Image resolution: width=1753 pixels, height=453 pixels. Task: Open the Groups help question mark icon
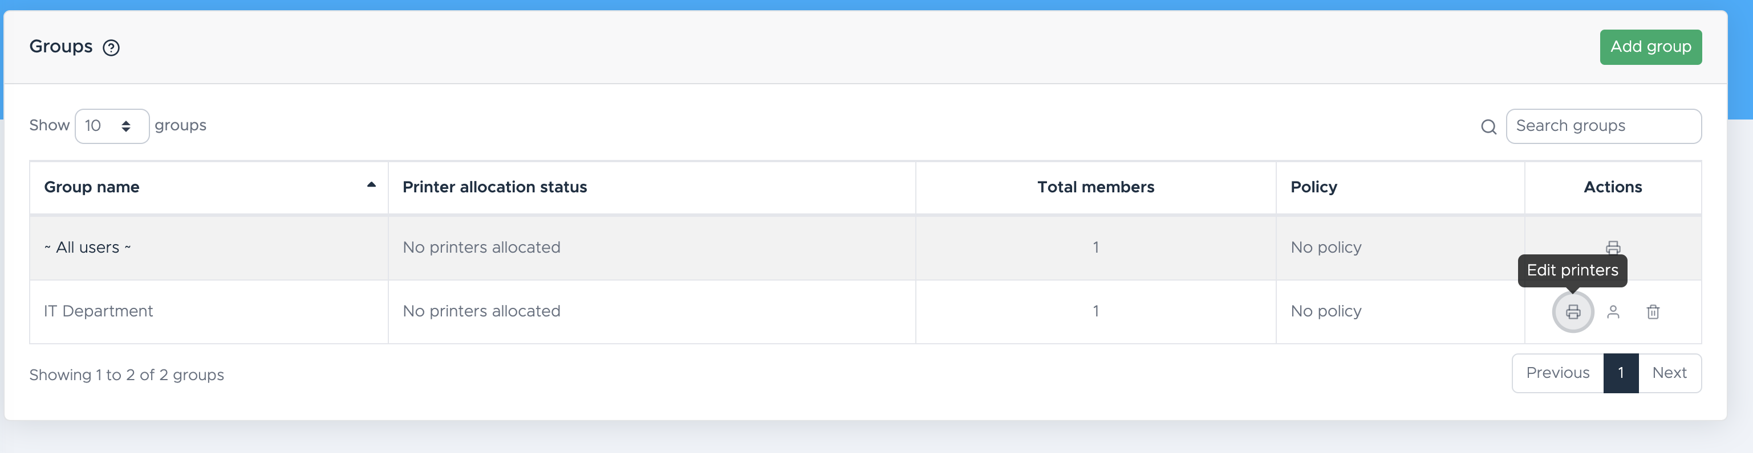point(111,48)
